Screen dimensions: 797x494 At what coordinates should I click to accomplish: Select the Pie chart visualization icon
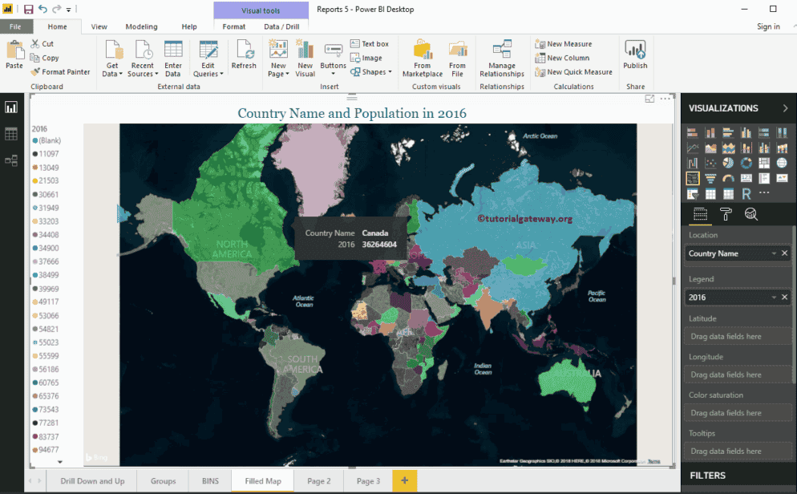729,163
